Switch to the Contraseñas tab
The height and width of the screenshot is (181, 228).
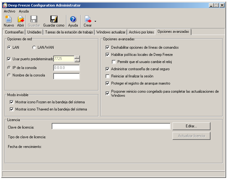14,32
